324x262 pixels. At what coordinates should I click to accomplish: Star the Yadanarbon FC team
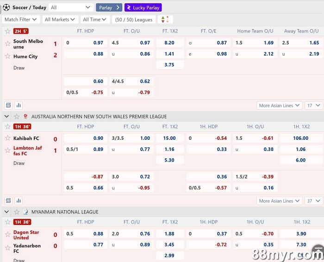click(x=8, y=248)
